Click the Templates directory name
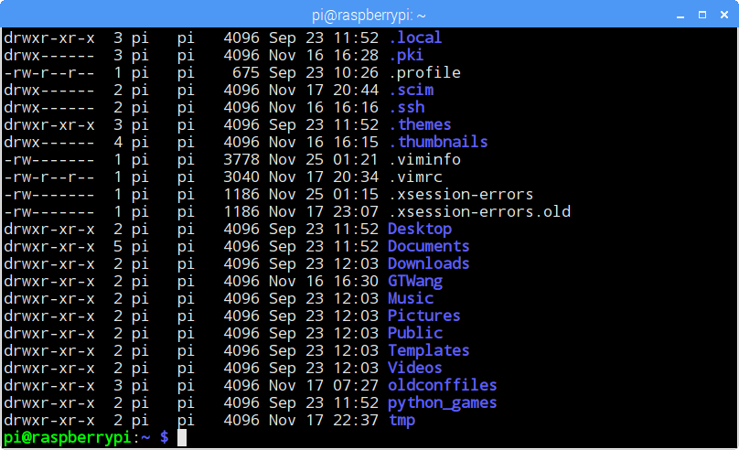Screen dimensions: 739x450 click(x=428, y=350)
